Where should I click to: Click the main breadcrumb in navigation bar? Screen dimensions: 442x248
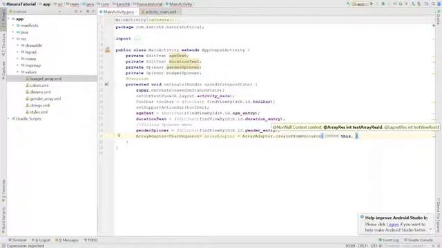coord(75,4)
